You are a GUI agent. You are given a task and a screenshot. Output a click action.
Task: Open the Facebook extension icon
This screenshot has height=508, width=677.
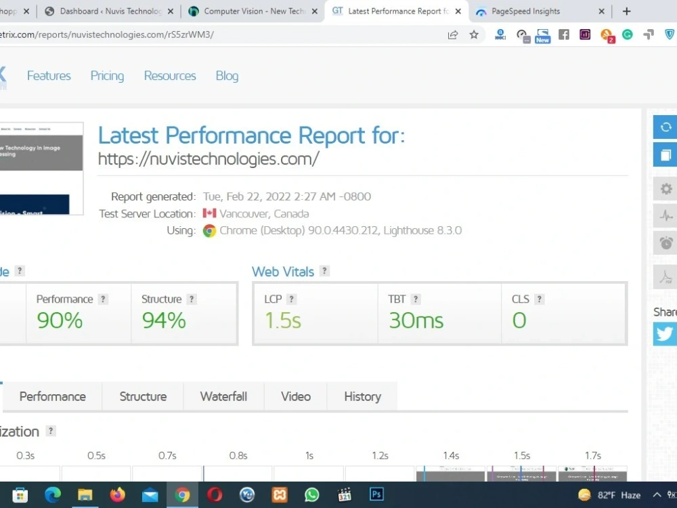(x=564, y=35)
